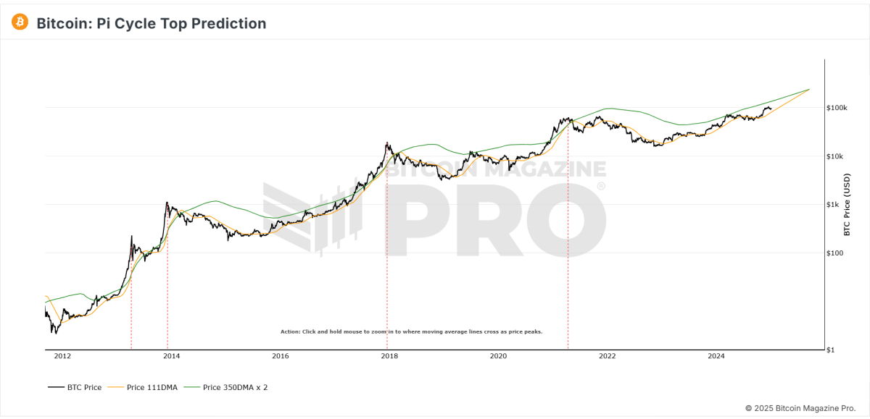
Task: Click the 2012 x-axis label
Action: (62, 356)
